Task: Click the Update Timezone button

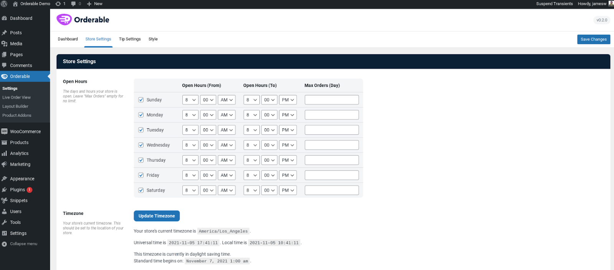Action: click(x=157, y=216)
